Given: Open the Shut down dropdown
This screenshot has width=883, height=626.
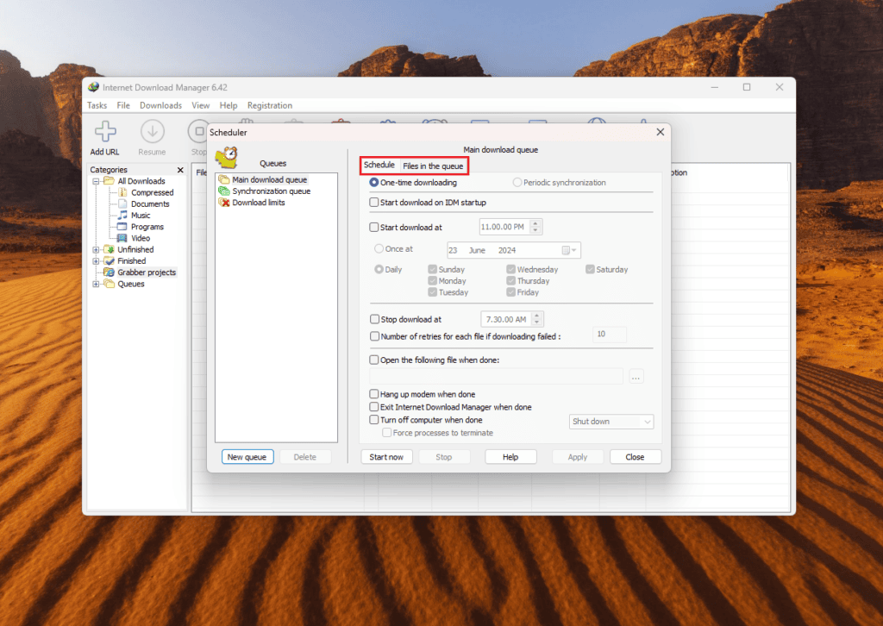Looking at the screenshot, I should pos(611,421).
